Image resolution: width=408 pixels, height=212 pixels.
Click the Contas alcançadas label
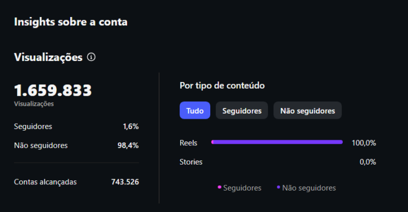pos(45,182)
